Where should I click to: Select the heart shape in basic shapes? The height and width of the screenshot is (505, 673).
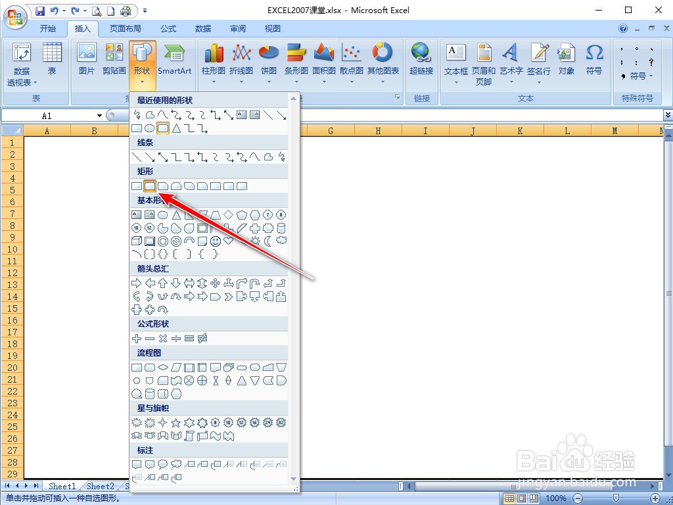pos(228,241)
